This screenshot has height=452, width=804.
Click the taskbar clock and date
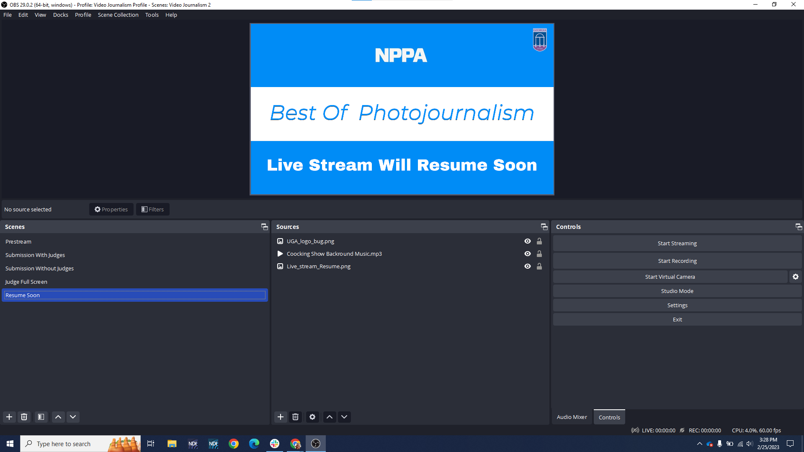768,444
